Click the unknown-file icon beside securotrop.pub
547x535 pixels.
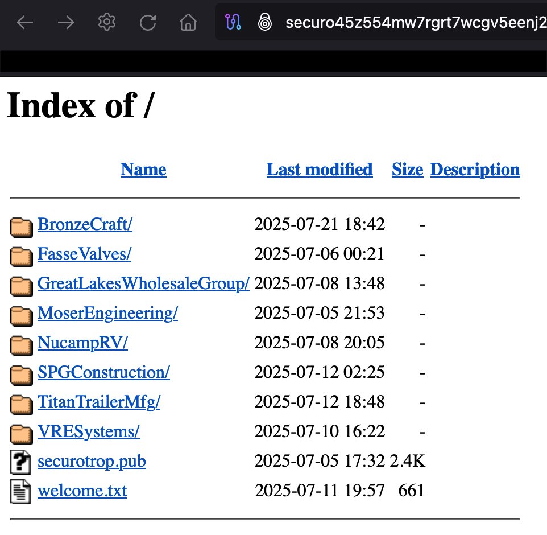click(x=20, y=462)
